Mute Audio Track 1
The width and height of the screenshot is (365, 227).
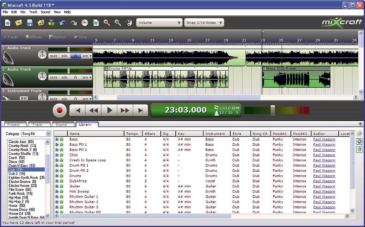click(53, 56)
